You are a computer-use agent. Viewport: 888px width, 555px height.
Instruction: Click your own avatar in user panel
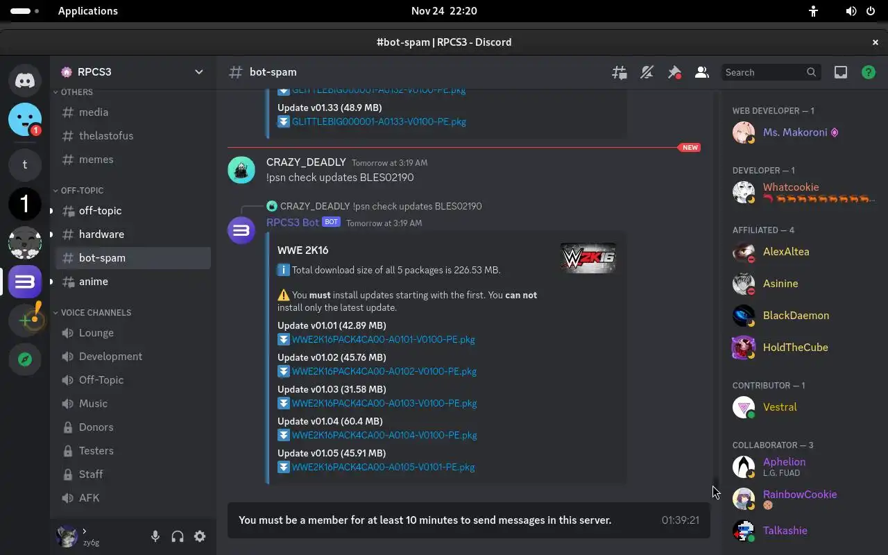[67, 536]
